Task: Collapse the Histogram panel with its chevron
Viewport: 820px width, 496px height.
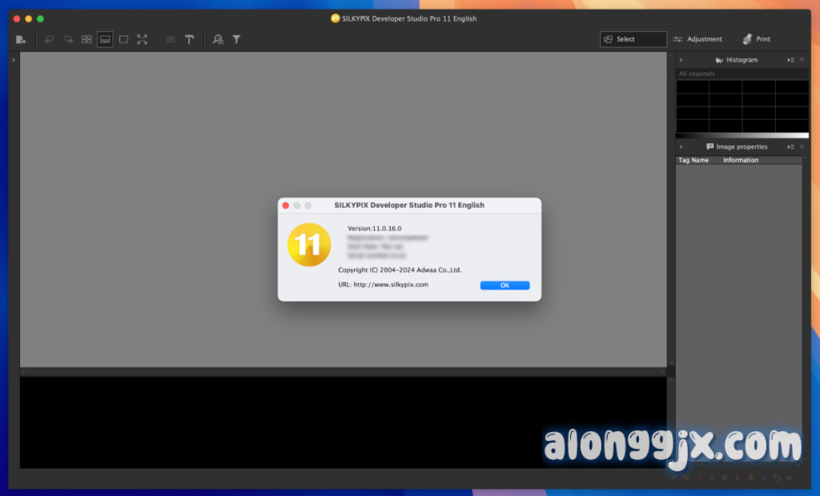Action: pos(681,60)
